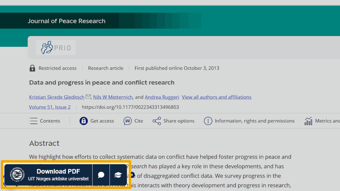Click UiT Arctic University logo

18,175
